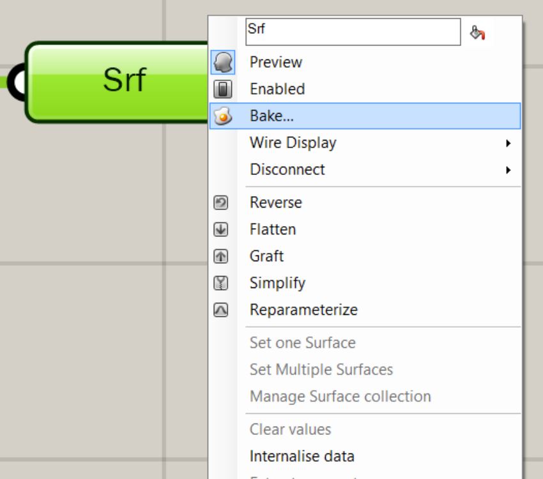Select the Flatten menu entry
Image resolution: width=543 pixels, height=479 pixels.
(273, 229)
